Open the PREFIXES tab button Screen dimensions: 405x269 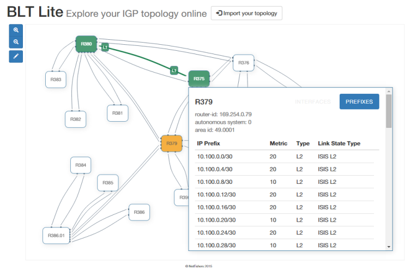click(x=359, y=101)
